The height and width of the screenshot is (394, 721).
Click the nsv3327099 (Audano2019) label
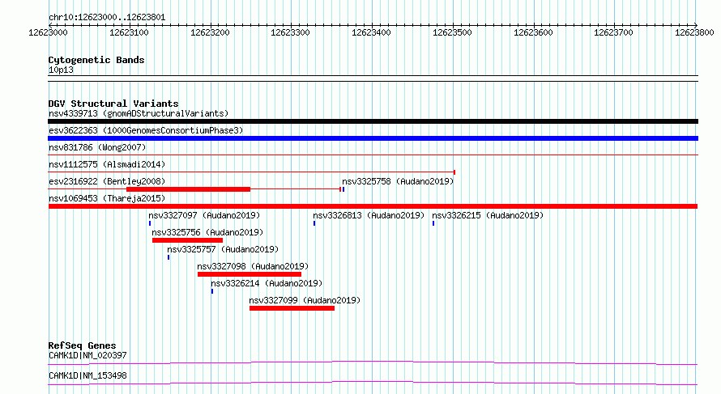tap(305, 300)
